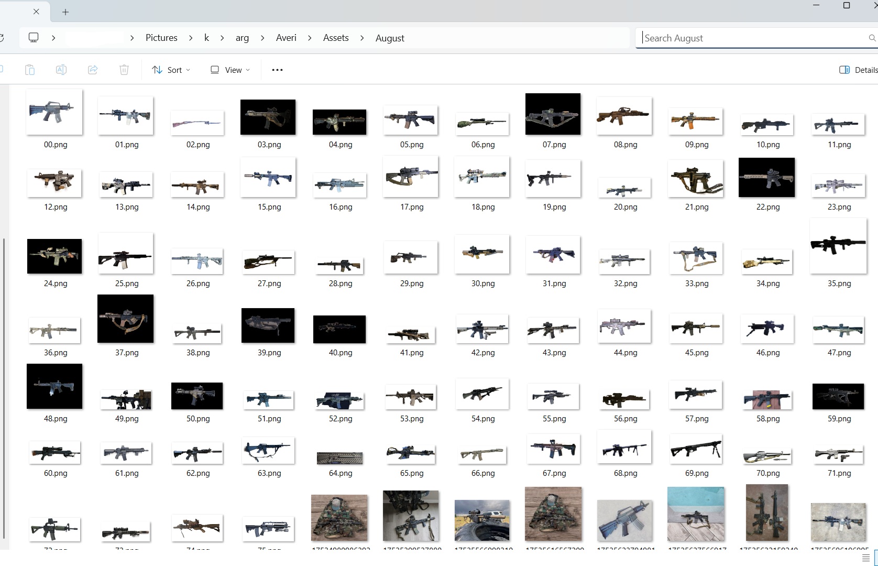Image resolution: width=878 pixels, height=566 pixels.
Task: Select thumbnail of 11.png
Action: point(838,124)
